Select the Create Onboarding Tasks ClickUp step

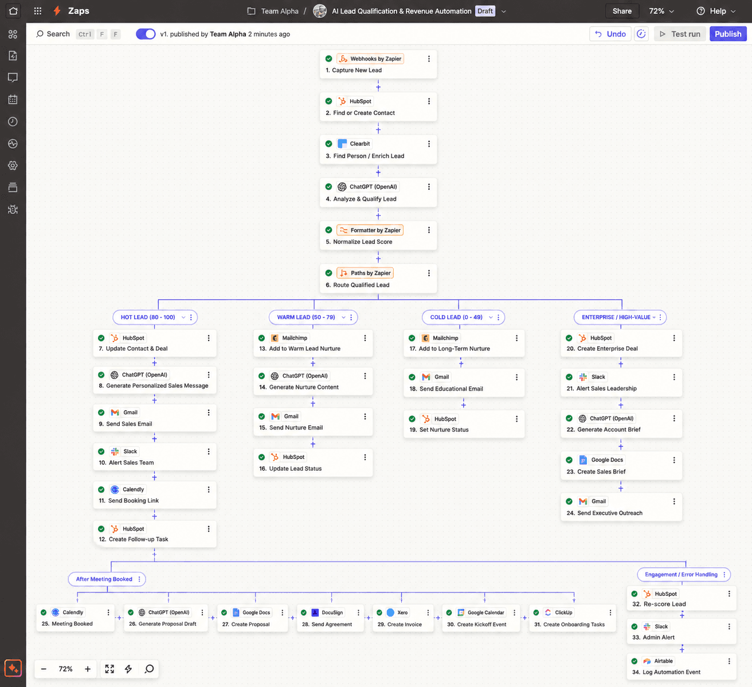pos(573,618)
